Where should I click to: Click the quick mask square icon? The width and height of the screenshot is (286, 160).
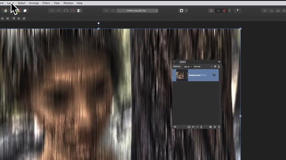point(181,11)
